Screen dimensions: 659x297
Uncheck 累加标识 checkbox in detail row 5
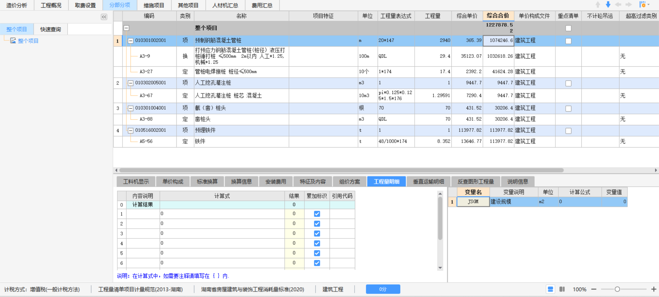point(317,253)
